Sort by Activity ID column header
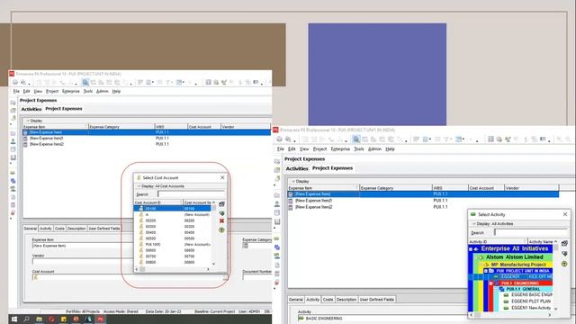The width and height of the screenshot is (576, 324). (x=498, y=242)
